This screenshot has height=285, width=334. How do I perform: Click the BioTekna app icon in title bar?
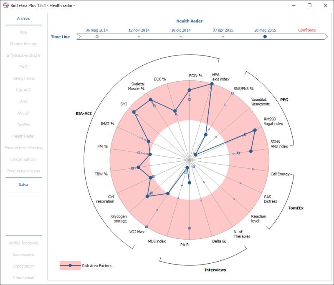pyautogui.click(x=6, y=5)
